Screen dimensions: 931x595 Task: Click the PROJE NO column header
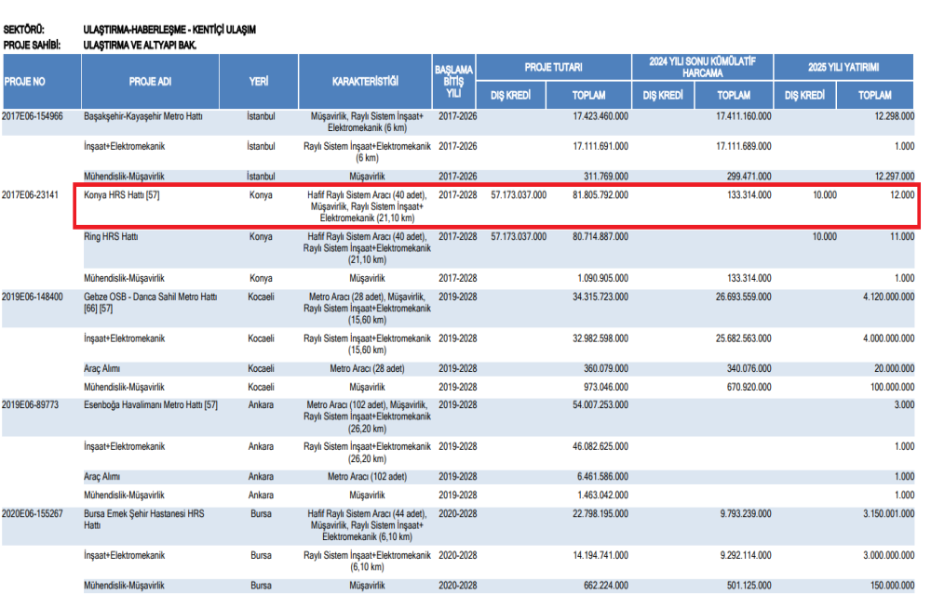point(24,82)
